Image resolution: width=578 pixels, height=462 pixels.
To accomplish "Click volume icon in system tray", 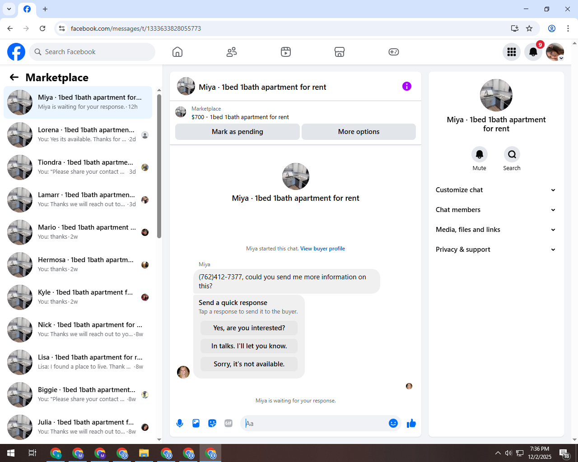I will pyautogui.click(x=508, y=453).
